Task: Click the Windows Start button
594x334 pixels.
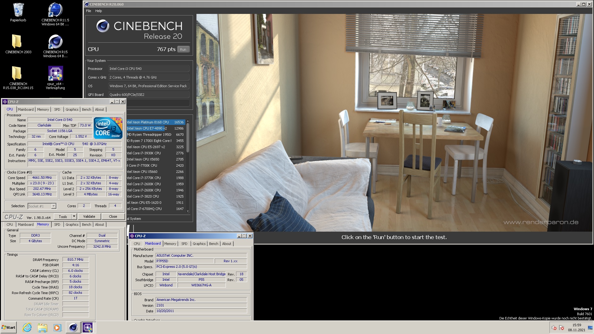Action: click(x=9, y=328)
